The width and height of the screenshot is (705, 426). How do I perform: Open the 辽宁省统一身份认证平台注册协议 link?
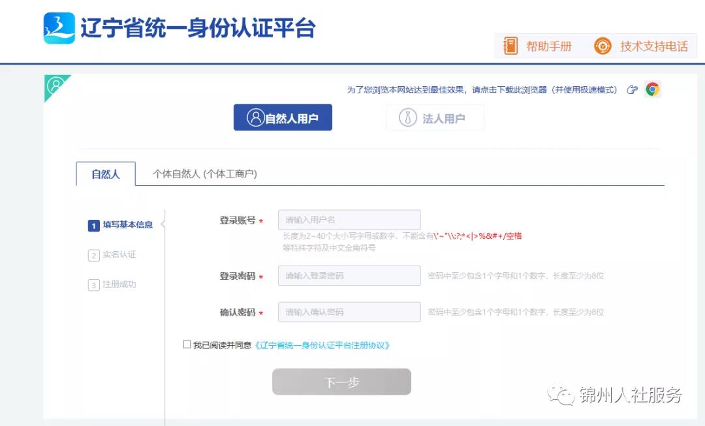322,345
